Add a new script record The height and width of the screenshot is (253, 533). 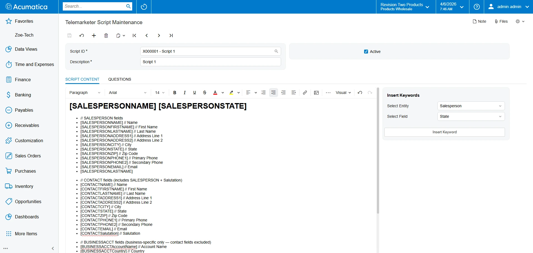click(94, 35)
